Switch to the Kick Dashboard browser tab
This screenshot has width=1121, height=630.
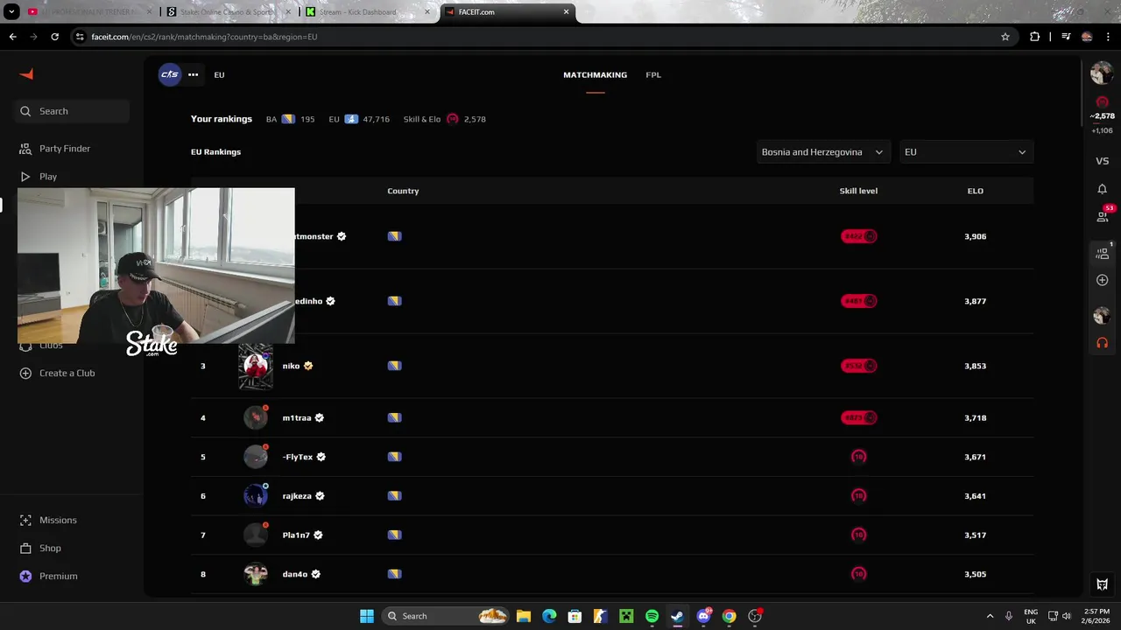[x=369, y=12]
